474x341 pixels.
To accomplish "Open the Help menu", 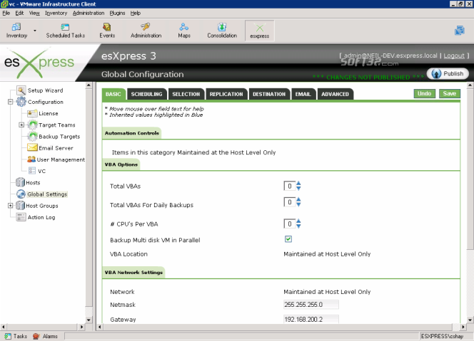I will [x=136, y=13].
